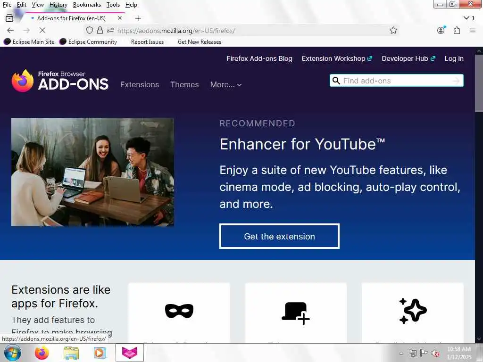Open the Firefox account icon
This screenshot has height=362, width=483.
click(x=441, y=30)
